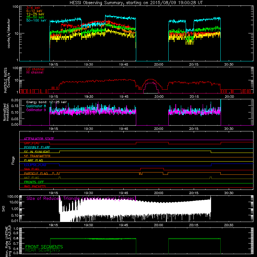257x257 pixels.
Task: Click the 20:00 tick under the counts plot
Action: pos(159,65)
